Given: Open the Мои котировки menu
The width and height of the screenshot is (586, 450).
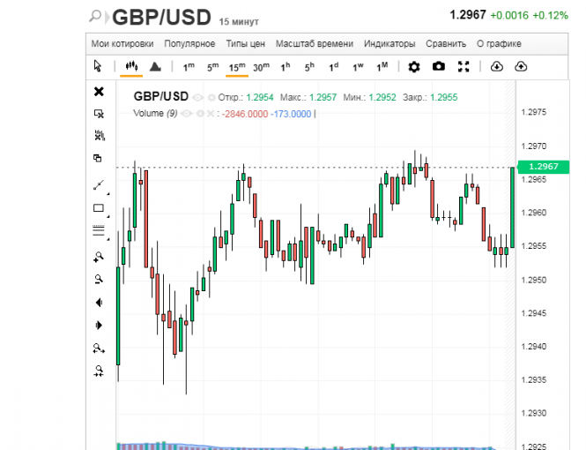Looking at the screenshot, I should (x=122, y=44).
